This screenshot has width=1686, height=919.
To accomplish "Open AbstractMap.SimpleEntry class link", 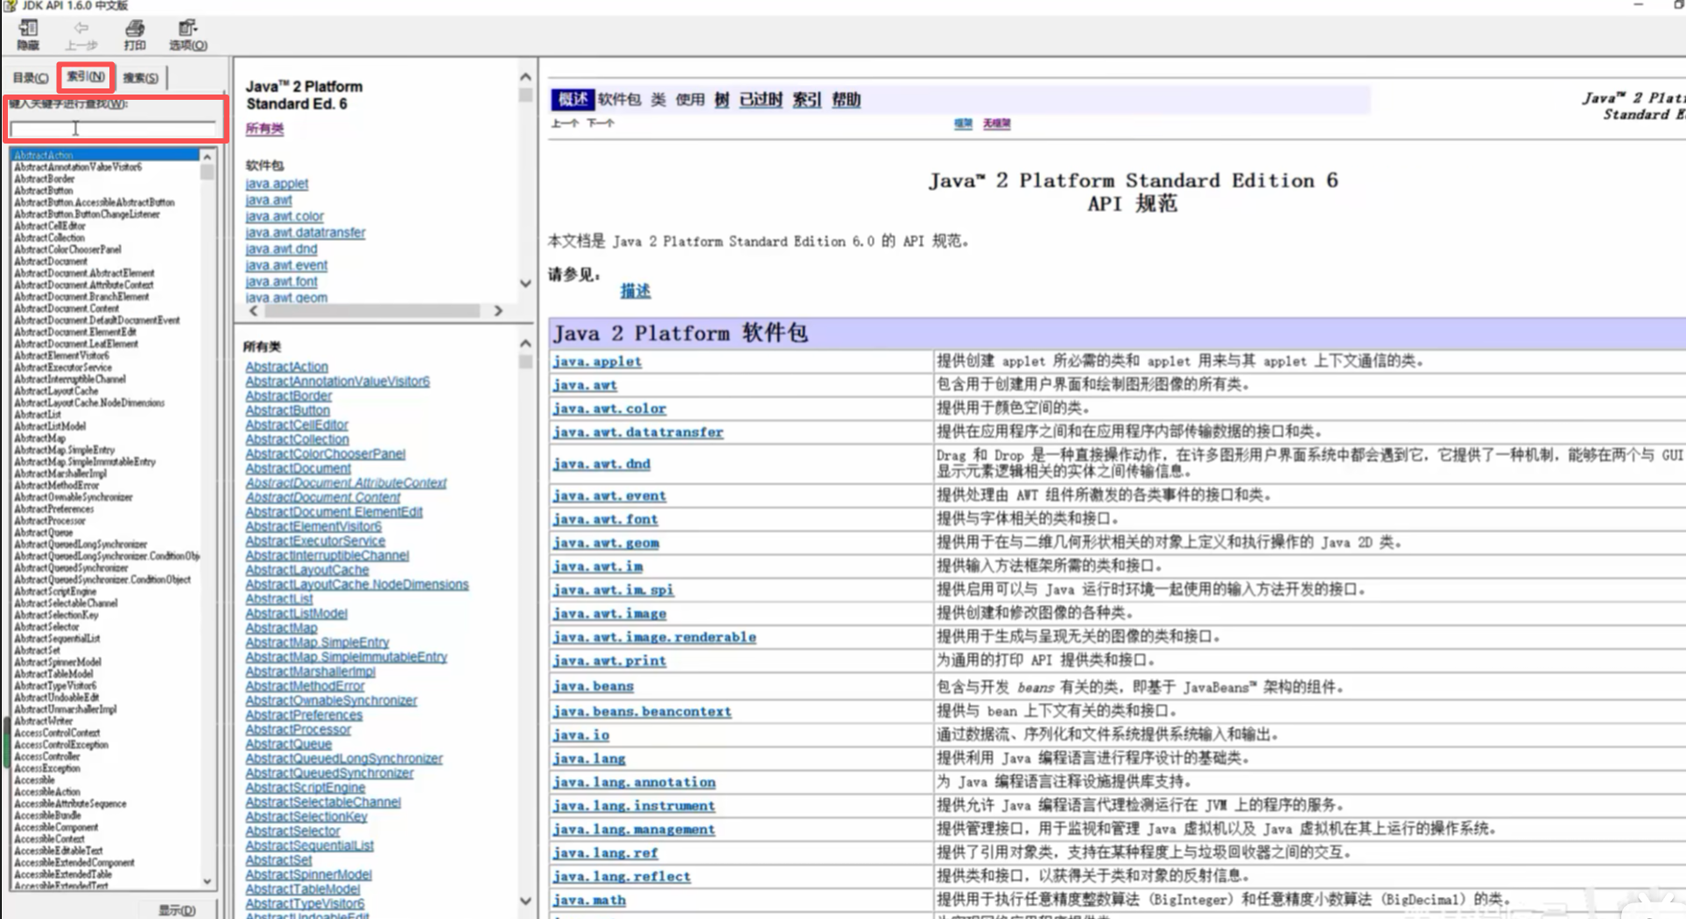I will click(x=317, y=642).
